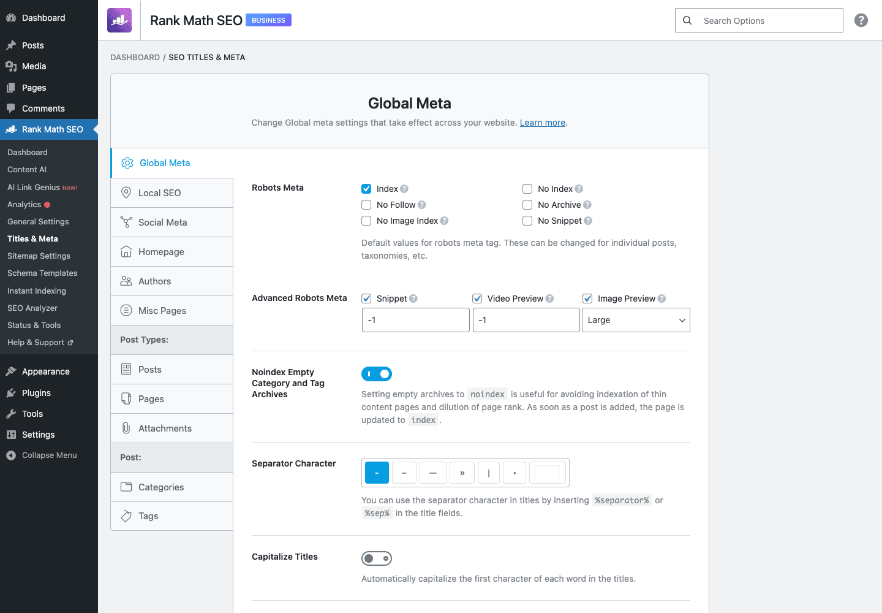Switch to the Homepage tab
The height and width of the screenshot is (613, 882).
coord(172,251)
